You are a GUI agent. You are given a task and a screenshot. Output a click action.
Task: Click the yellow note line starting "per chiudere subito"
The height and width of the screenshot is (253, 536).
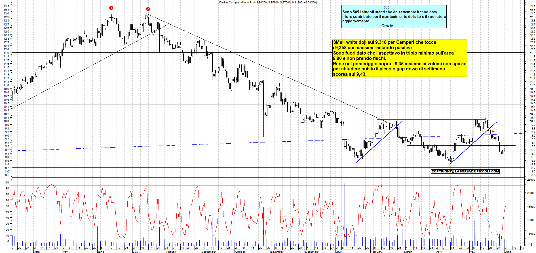pyautogui.click(x=389, y=69)
